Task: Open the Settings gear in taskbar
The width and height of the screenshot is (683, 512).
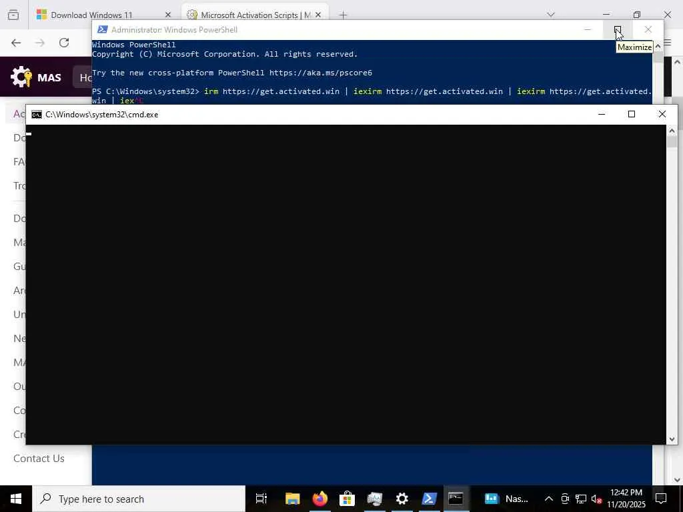Action: coord(402,499)
